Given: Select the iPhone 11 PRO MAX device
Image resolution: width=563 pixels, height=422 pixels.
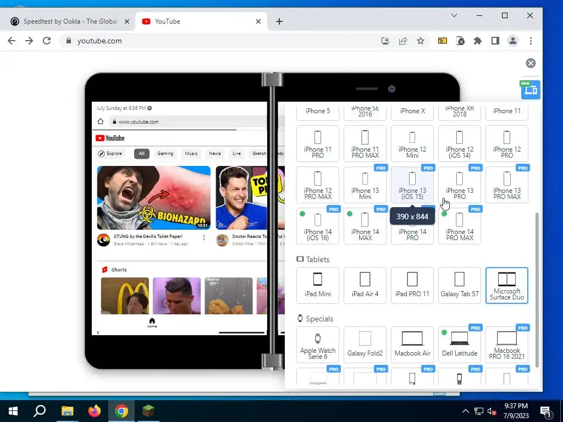Looking at the screenshot, I should 365,143.
